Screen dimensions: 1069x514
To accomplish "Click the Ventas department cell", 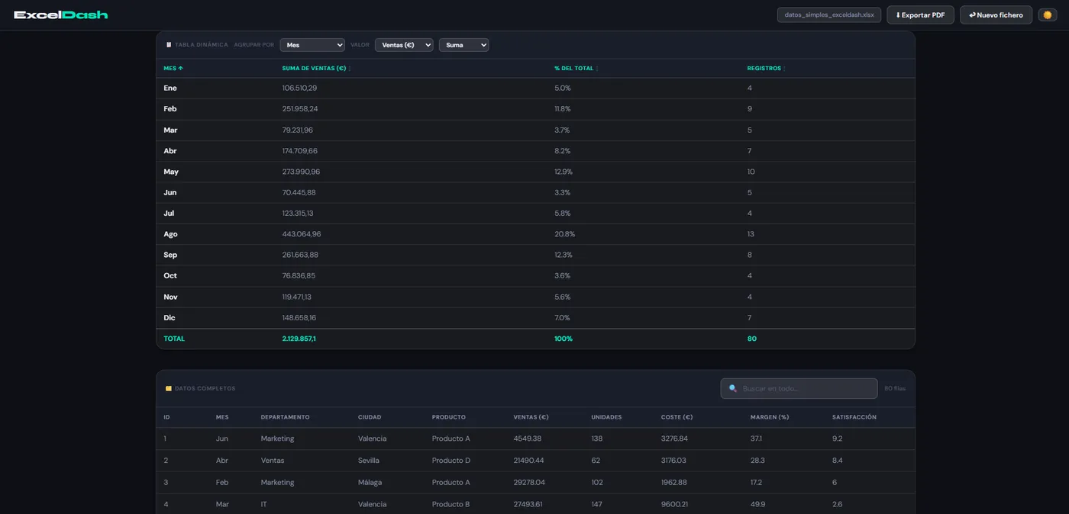I will (x=272, y=461).
